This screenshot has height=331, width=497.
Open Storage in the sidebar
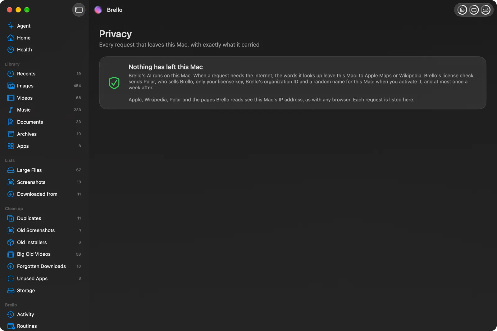[x=44, y=291]
